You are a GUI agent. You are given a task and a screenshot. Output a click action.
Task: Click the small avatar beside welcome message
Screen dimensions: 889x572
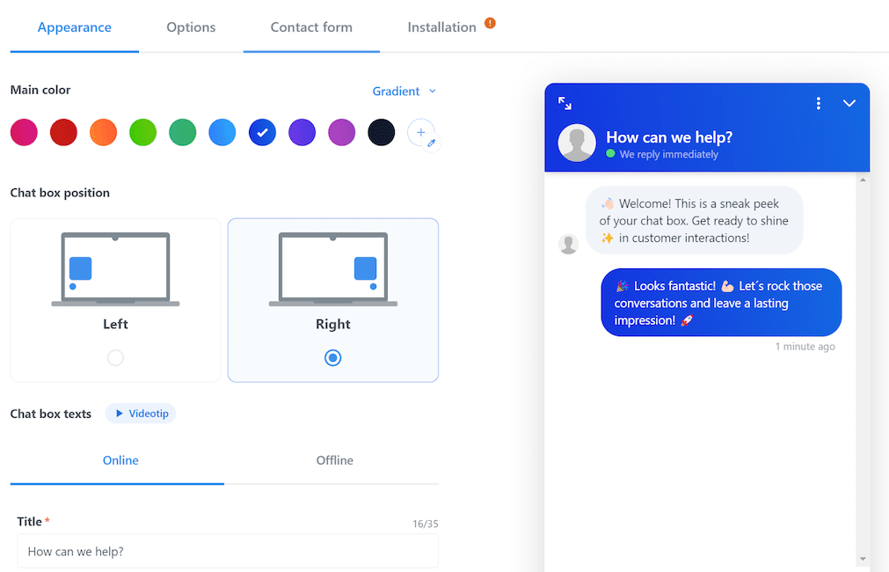click(568, 244)
